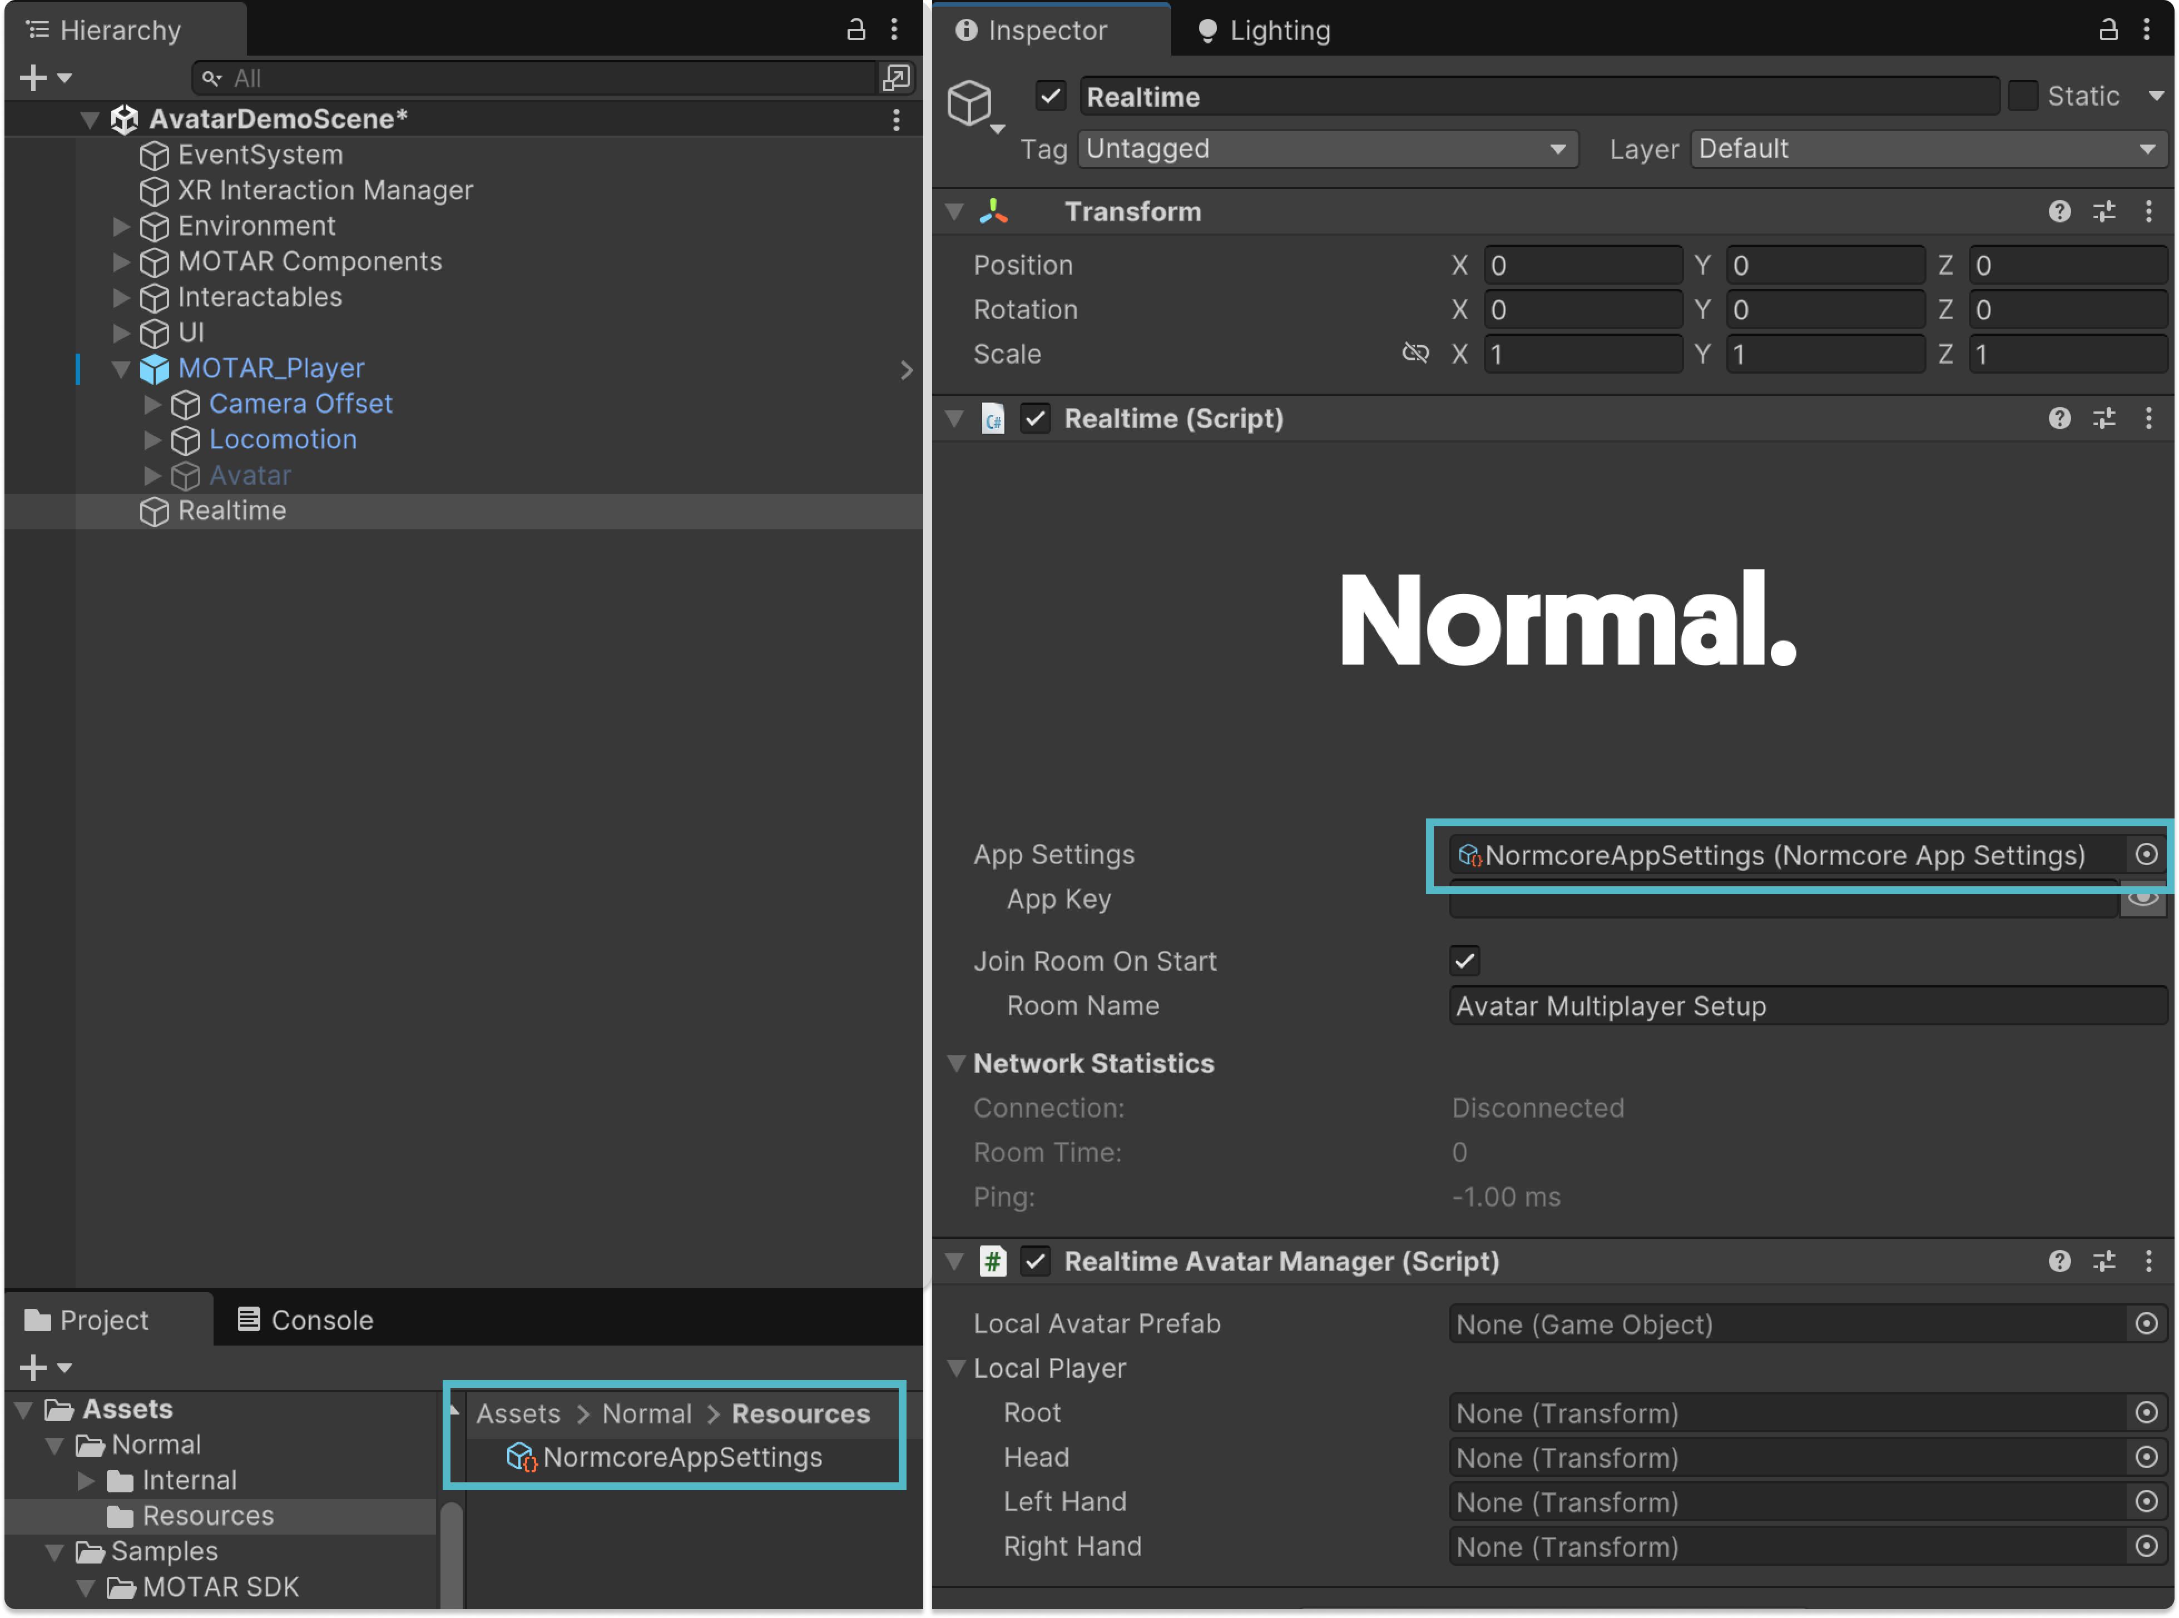
Task: Click Transform component help icon
Action: 2058,211
